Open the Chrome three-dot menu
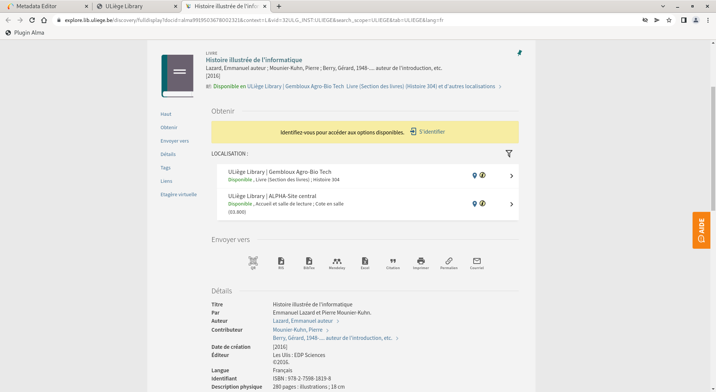 click(708, 20)
